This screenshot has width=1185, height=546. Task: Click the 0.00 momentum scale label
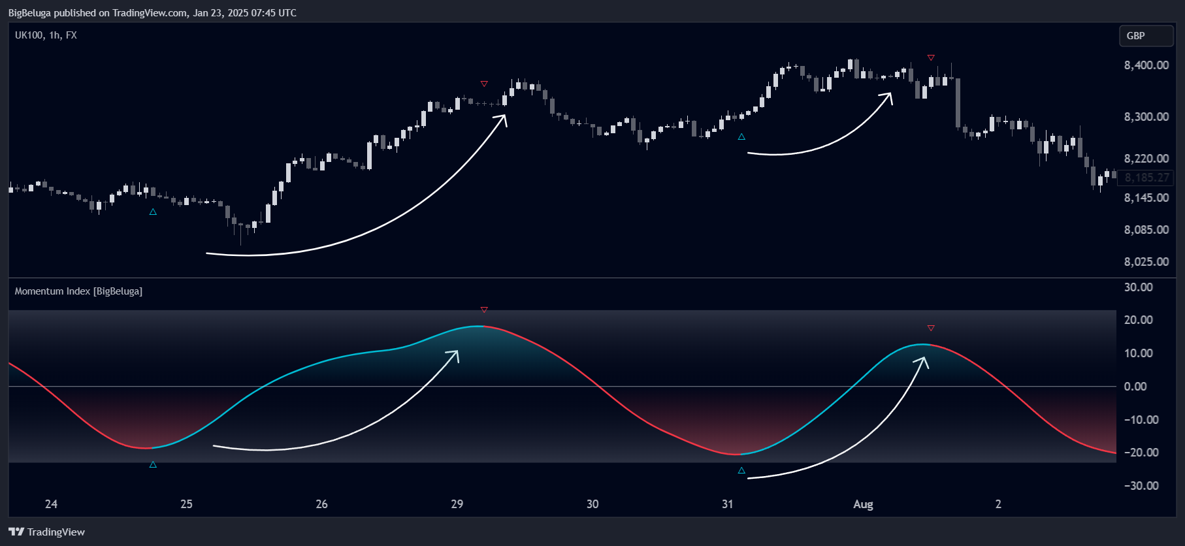[x=1135, y=387]
